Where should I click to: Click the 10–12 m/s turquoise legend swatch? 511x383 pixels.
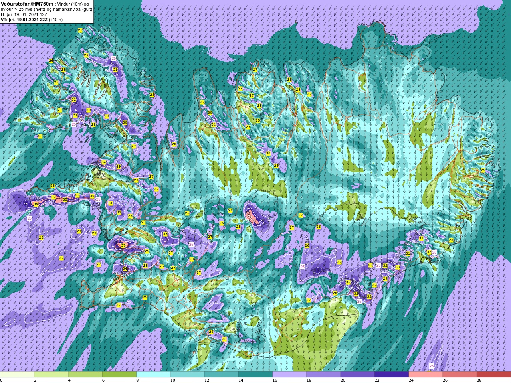click(x=187, y=375)
